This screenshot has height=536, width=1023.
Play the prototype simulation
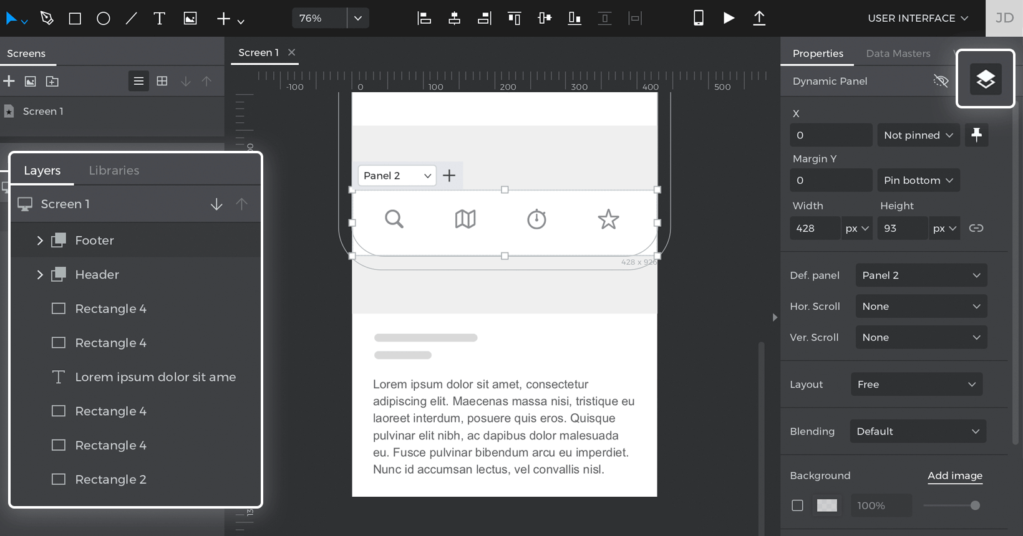click(729, 18)
